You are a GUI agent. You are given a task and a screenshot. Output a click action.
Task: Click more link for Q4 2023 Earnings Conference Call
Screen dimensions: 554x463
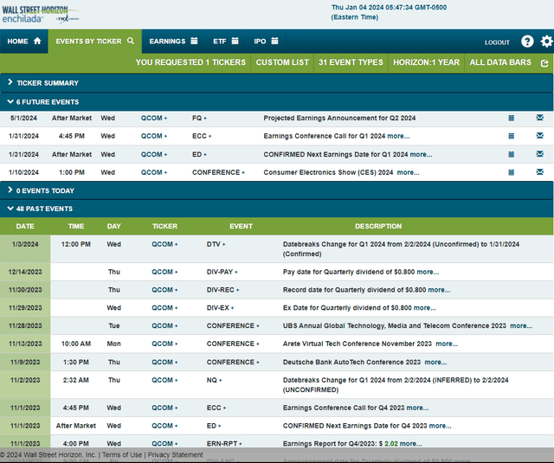[x=417, y=408]
